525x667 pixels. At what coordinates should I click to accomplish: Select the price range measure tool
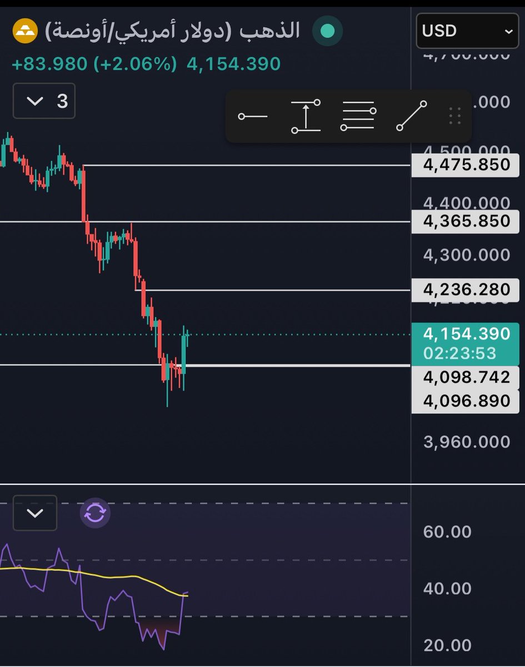pos(306,116)
